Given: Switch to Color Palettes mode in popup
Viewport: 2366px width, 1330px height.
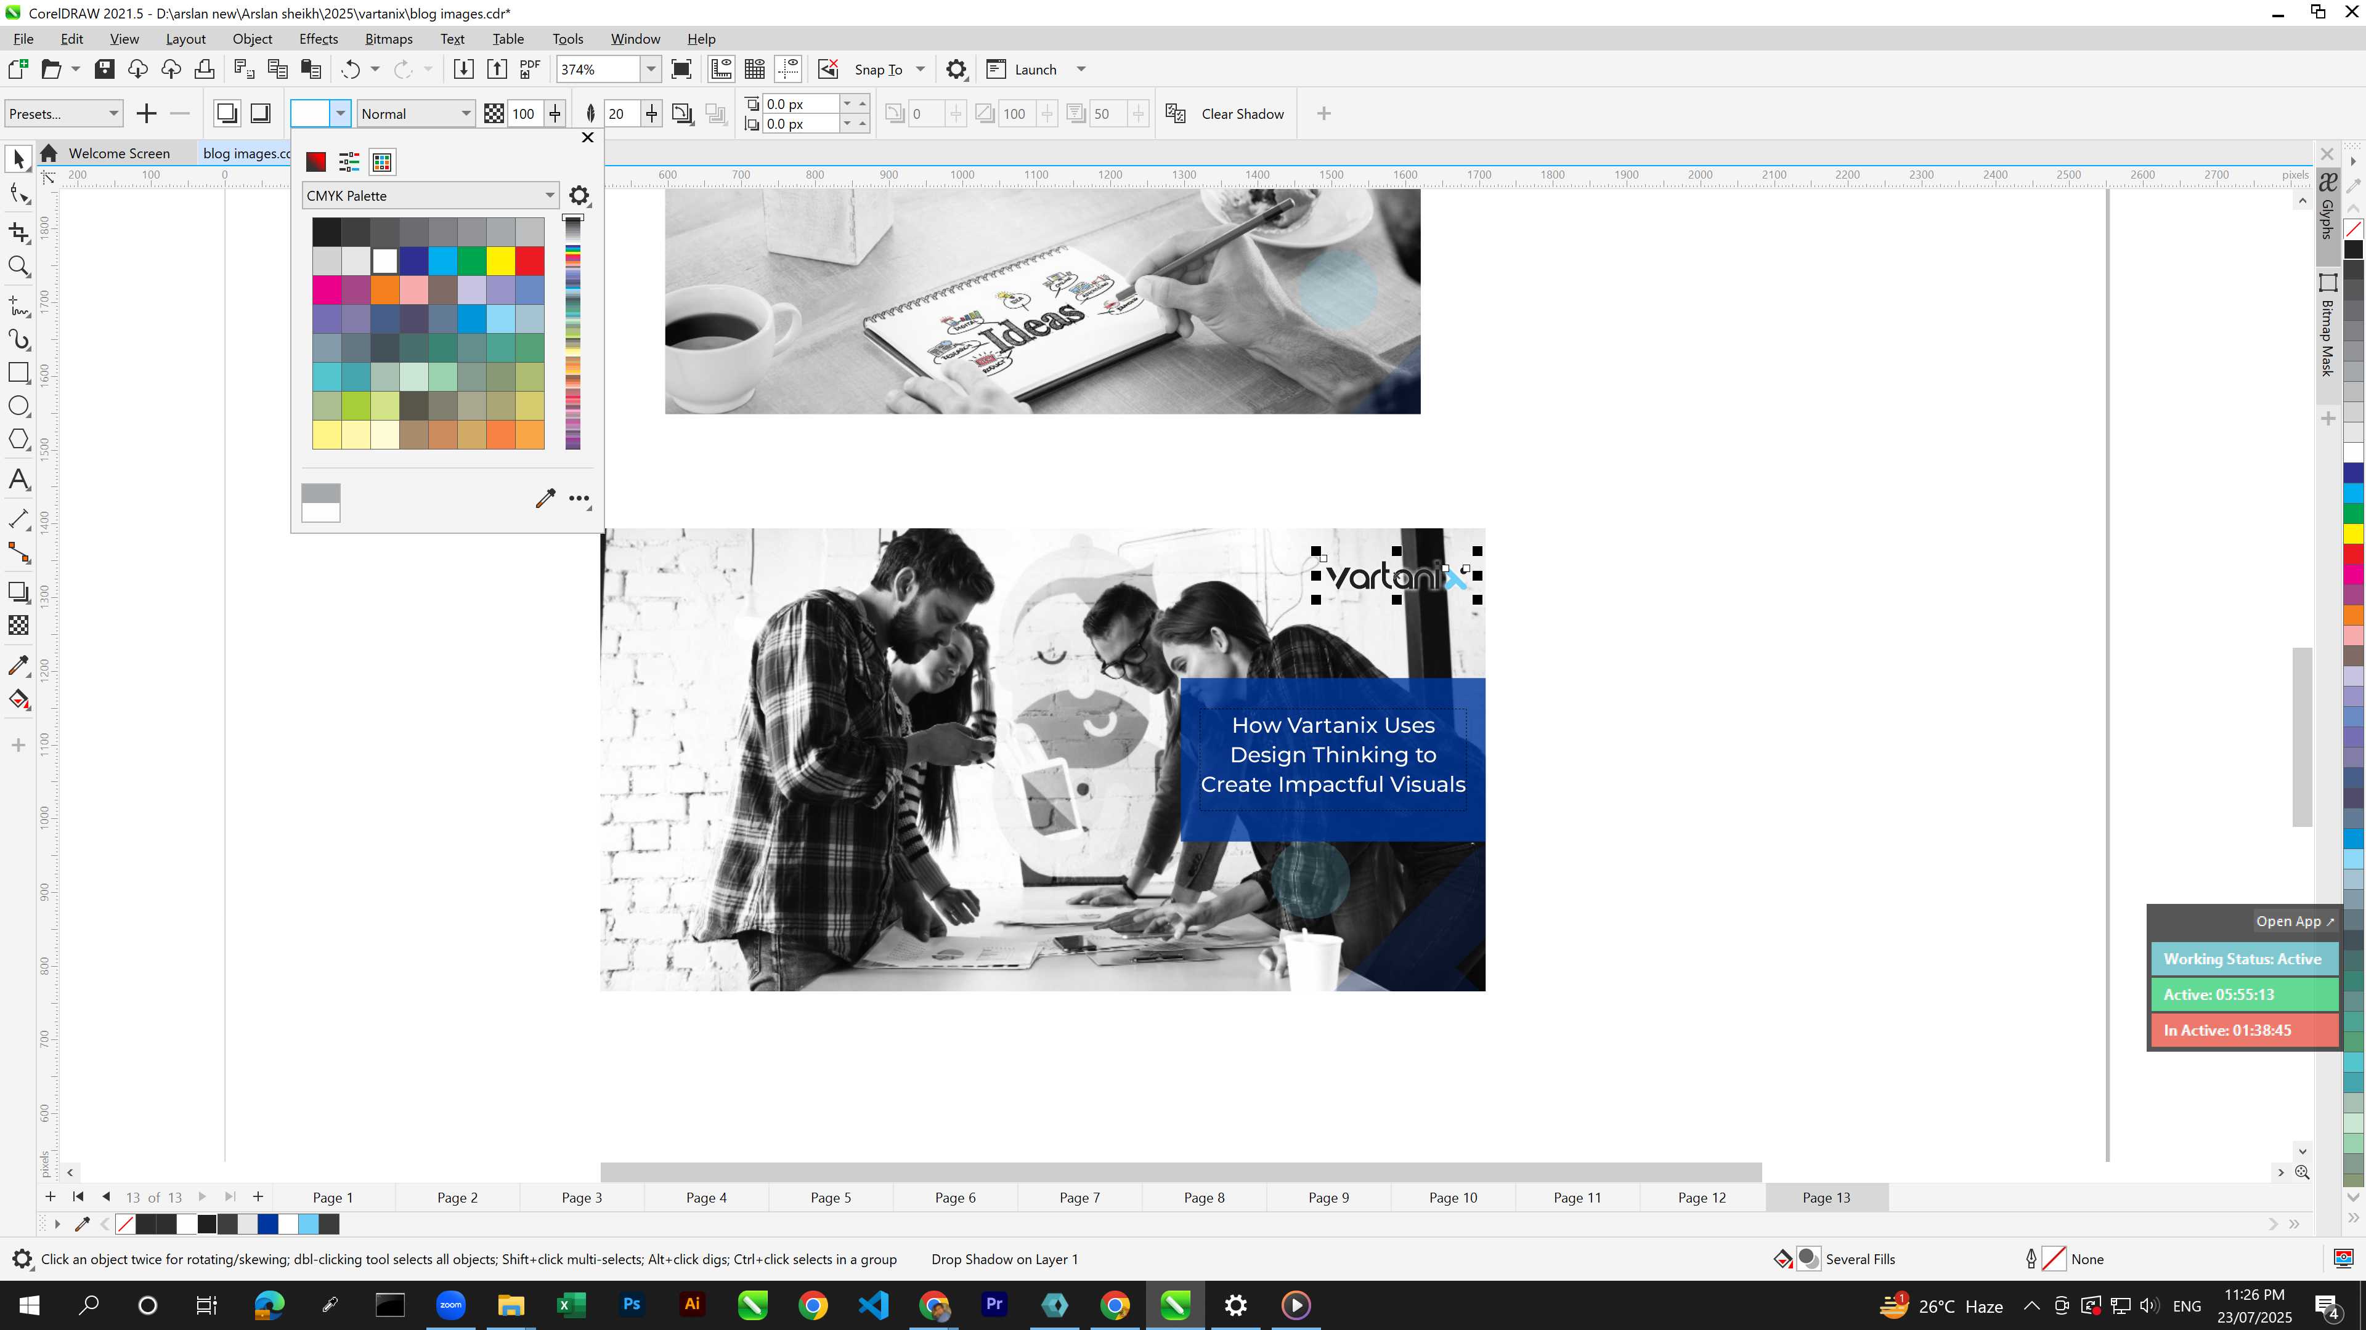Looking at the screenshot, I should [382, 161].
